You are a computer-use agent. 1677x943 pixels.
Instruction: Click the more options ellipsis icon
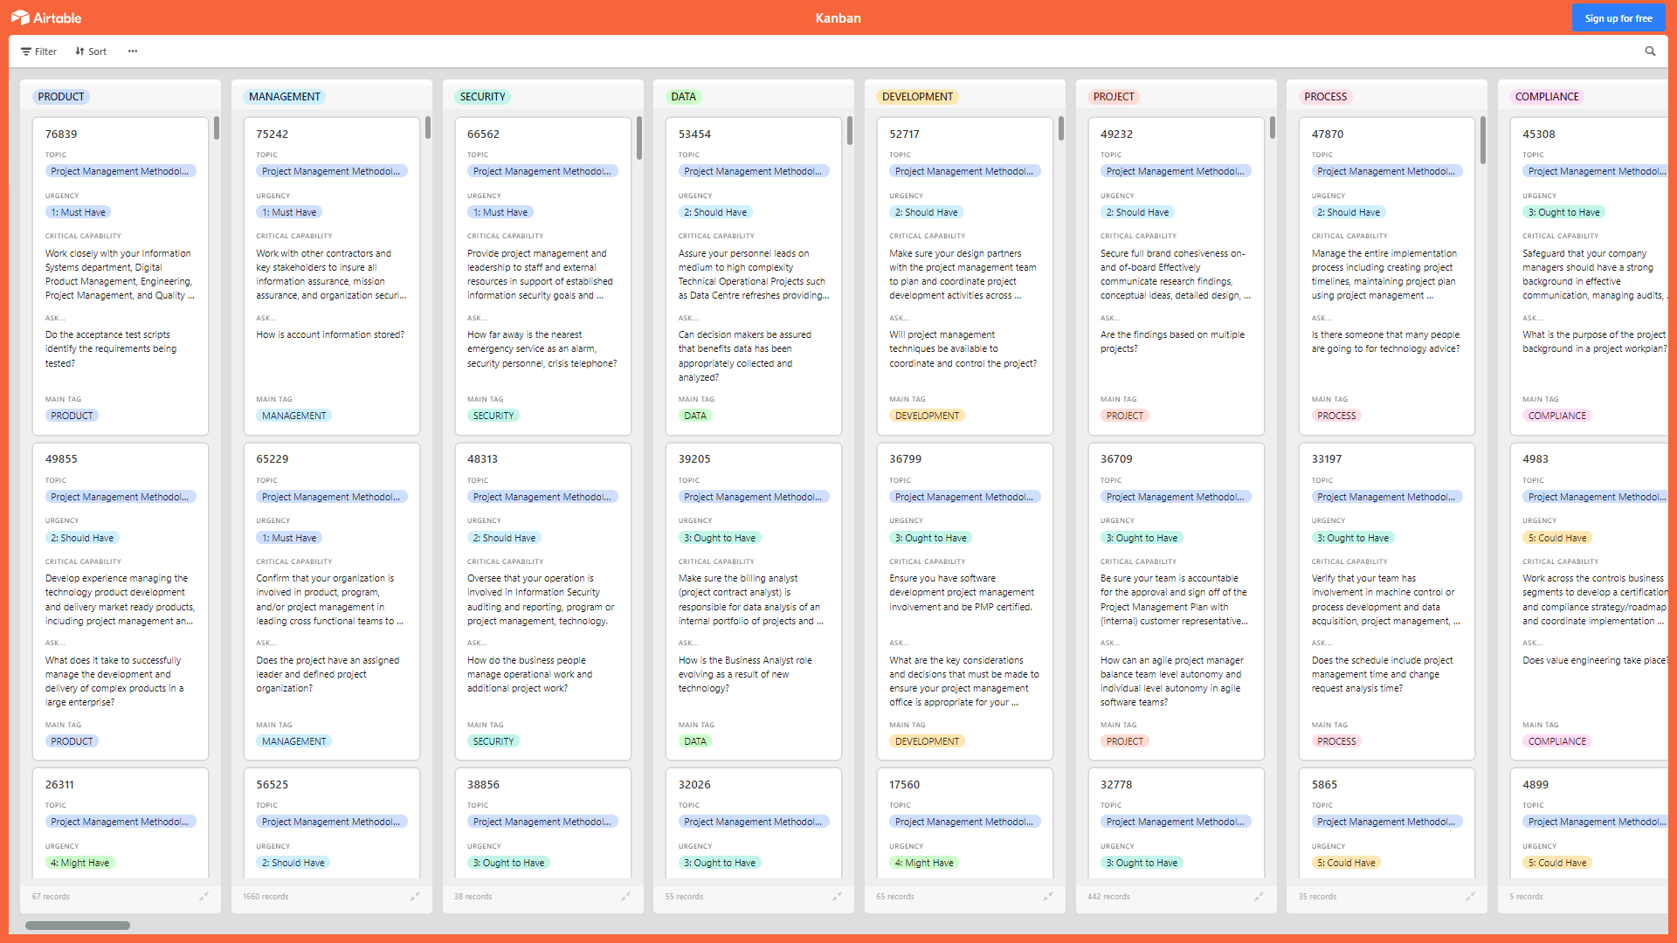[x=134, y=51]
